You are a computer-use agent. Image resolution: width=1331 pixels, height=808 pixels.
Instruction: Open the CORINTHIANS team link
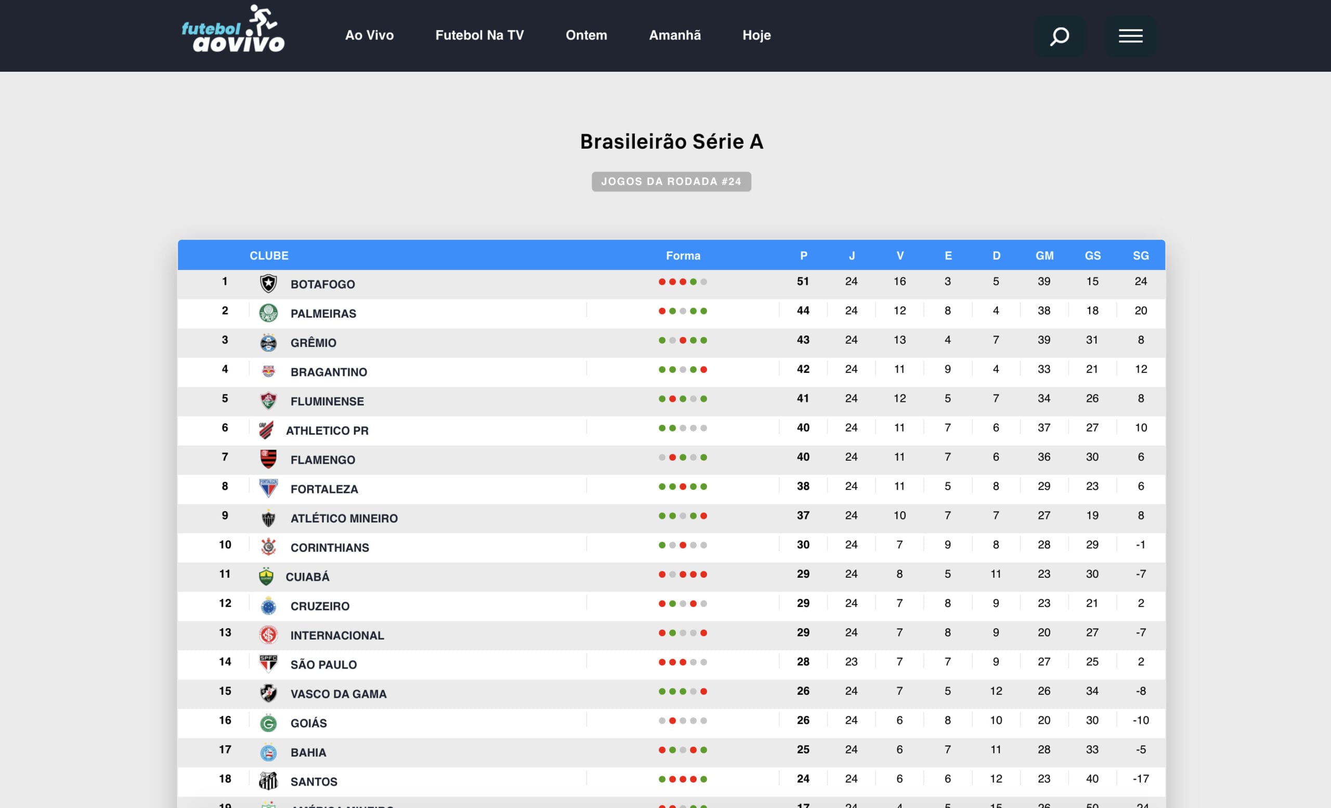pos(330,548)
